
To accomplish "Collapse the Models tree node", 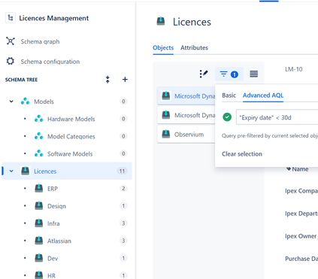I will point(11,102).
